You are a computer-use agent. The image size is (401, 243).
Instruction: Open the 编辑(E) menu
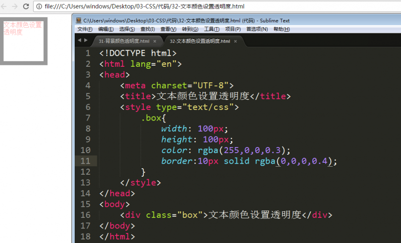point(106,29)
